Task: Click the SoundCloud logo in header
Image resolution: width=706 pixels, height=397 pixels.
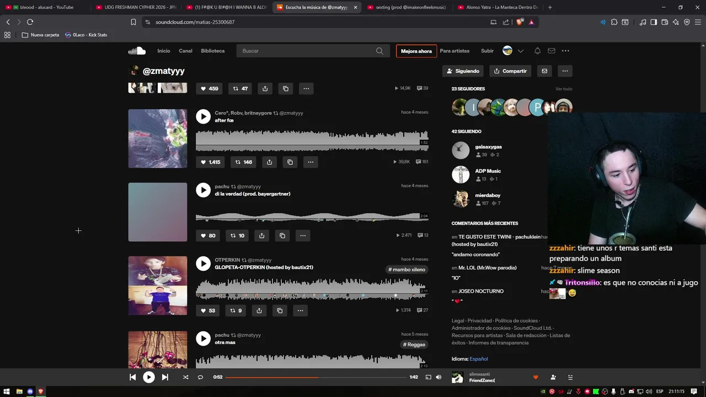Action: pos(137,51)
